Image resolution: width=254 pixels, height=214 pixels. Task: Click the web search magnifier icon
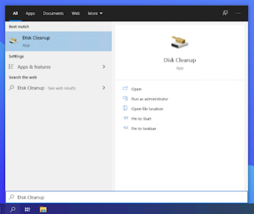point(12,88)
